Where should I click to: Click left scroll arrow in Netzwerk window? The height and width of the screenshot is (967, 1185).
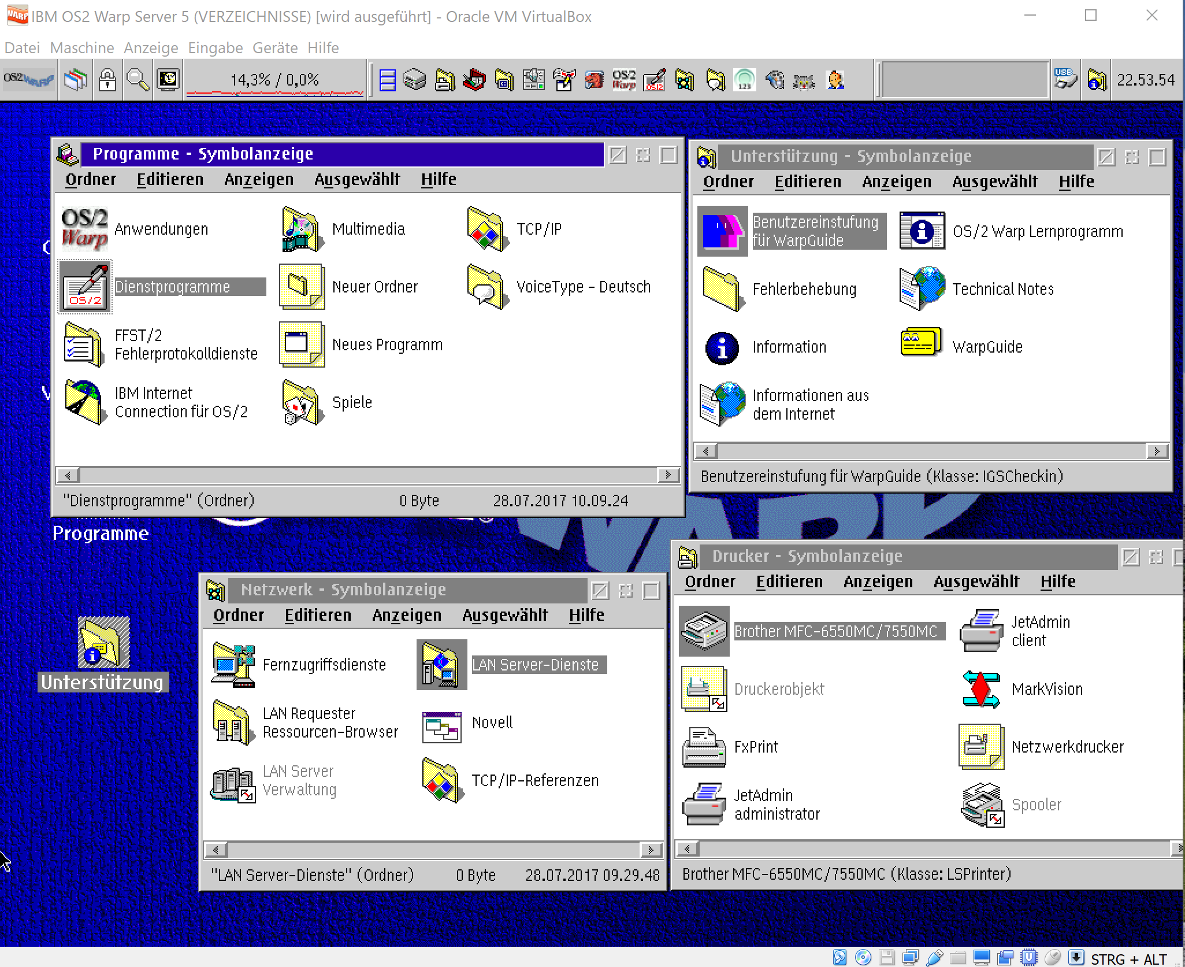pos(216,850)
